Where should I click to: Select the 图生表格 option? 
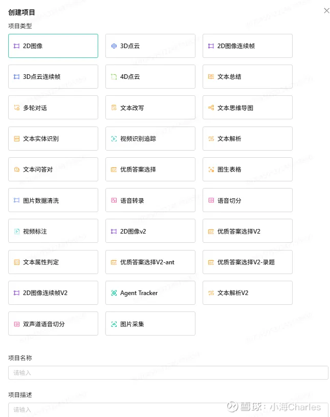(x=248, y=170)
